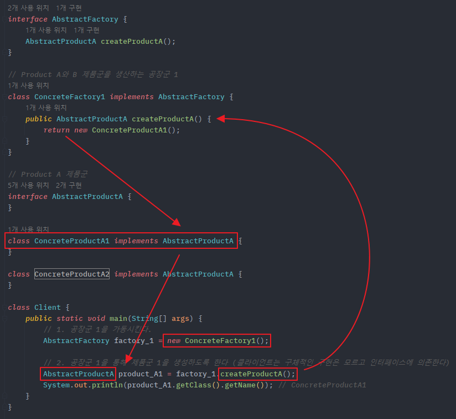This screenshot has width=456, height=419.
Task: Click System in println statement
Action: pyautogui.click(x=56, y=385)
